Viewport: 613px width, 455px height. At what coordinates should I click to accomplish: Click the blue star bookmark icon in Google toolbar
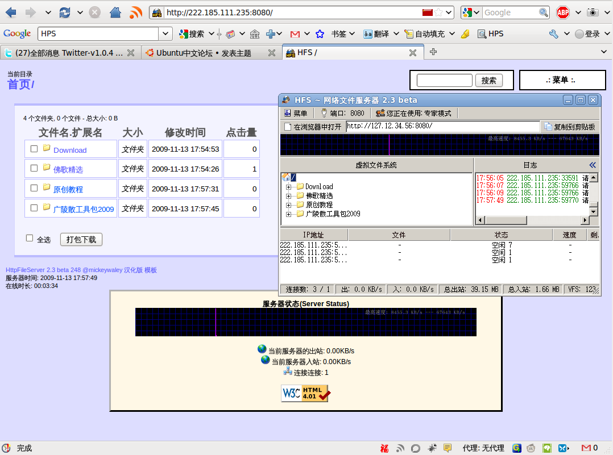coord(320,34)
